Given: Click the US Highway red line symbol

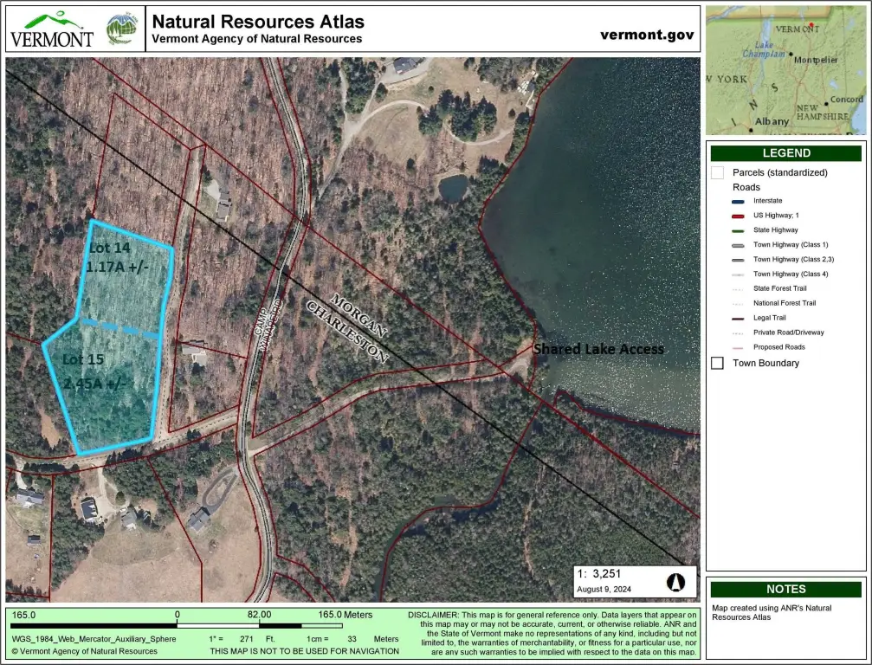Looking at the screenshot, I should tap(738, 216).
